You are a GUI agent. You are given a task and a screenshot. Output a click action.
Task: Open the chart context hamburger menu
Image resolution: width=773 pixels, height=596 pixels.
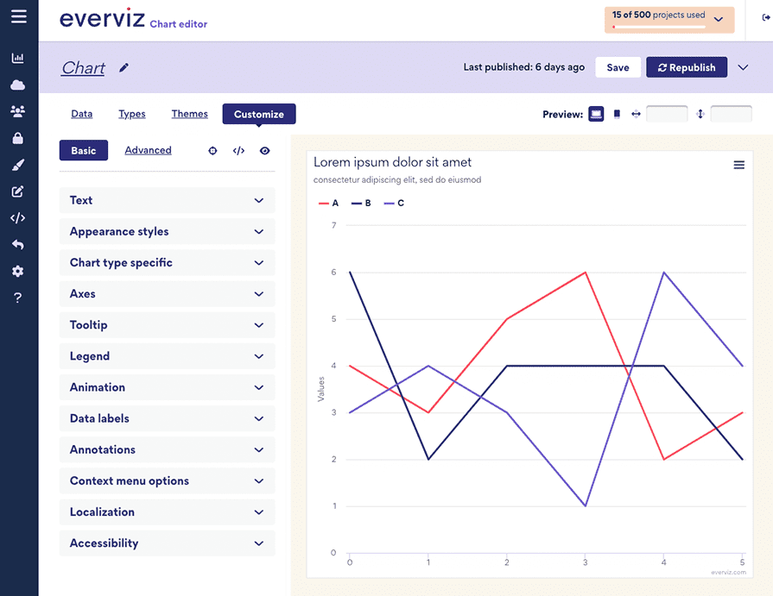click(738, 165)
